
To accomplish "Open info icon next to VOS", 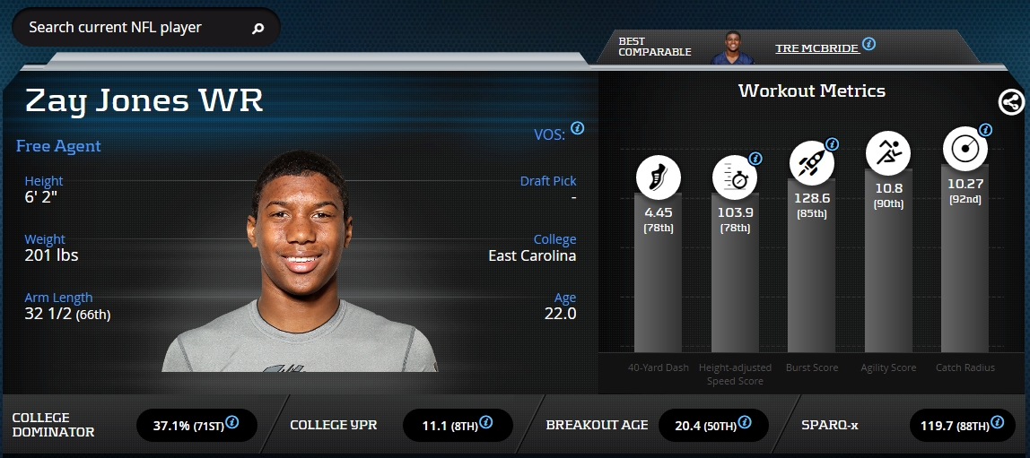I will [x=578, y=128].
